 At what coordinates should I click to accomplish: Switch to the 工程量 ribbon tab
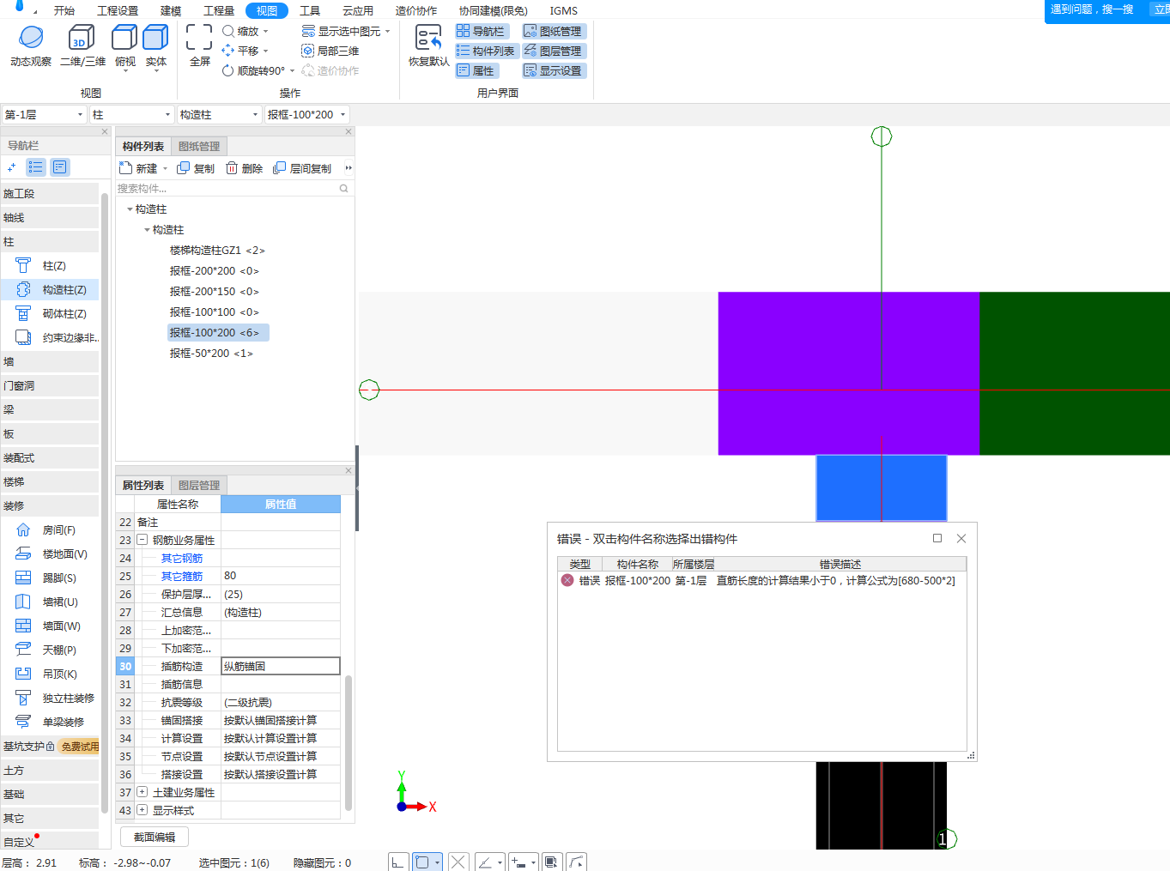[x=219, y=10]
